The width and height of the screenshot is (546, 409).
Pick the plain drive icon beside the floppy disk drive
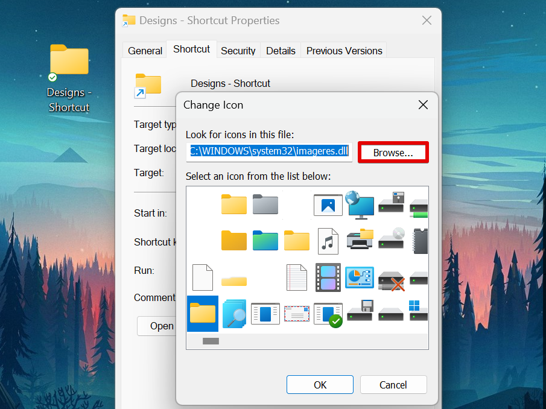[391, 314]
